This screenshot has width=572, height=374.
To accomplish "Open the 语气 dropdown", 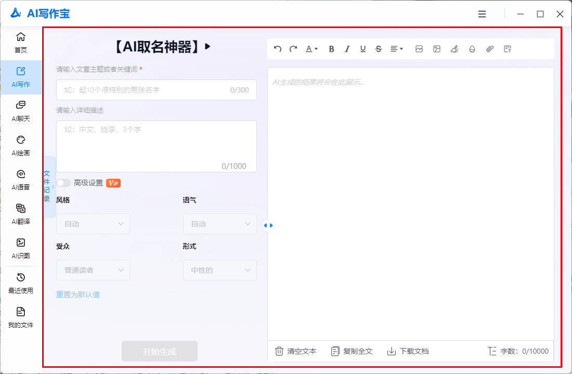I will pos(219,224).
